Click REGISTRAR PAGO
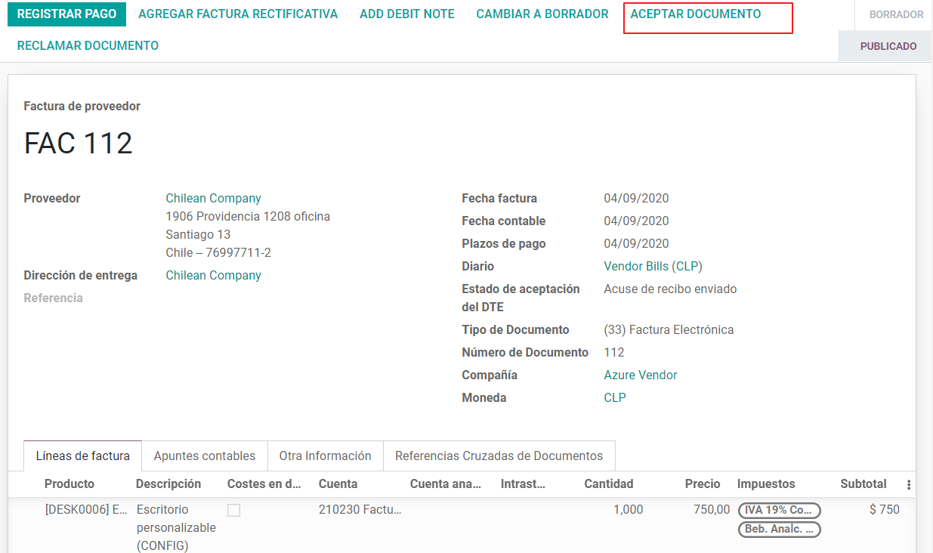Screen dimensions: 933x553 point(66,14)
